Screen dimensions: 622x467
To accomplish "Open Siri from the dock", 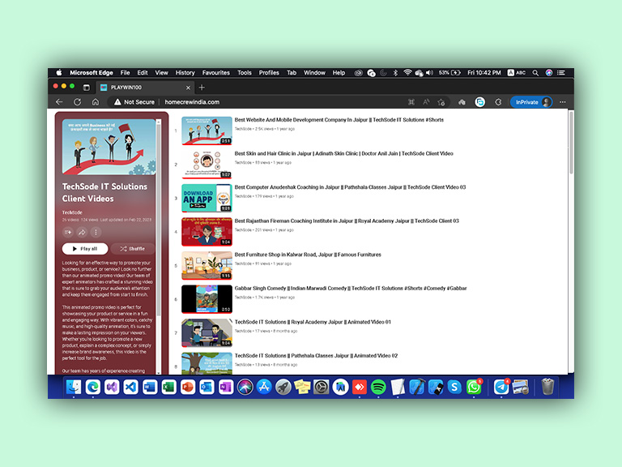I will (x=245, y=387).
